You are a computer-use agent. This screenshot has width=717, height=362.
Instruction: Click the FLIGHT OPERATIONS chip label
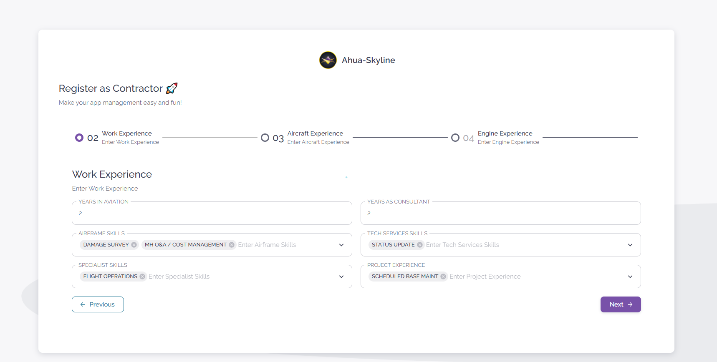(x=110, y=277)
